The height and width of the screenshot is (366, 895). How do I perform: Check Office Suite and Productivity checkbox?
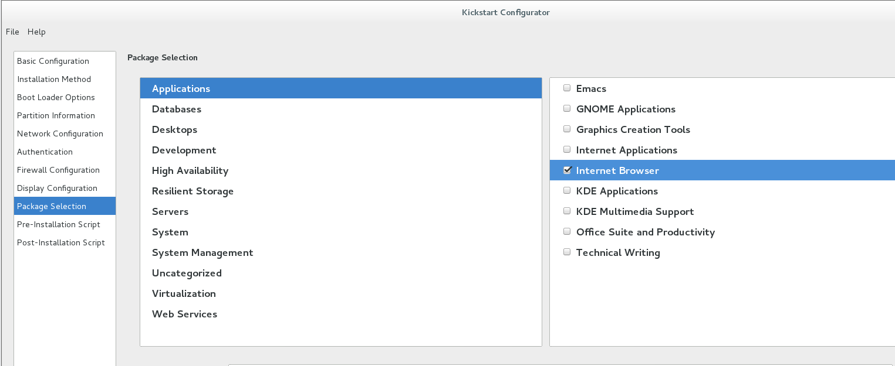pos(567,232)
